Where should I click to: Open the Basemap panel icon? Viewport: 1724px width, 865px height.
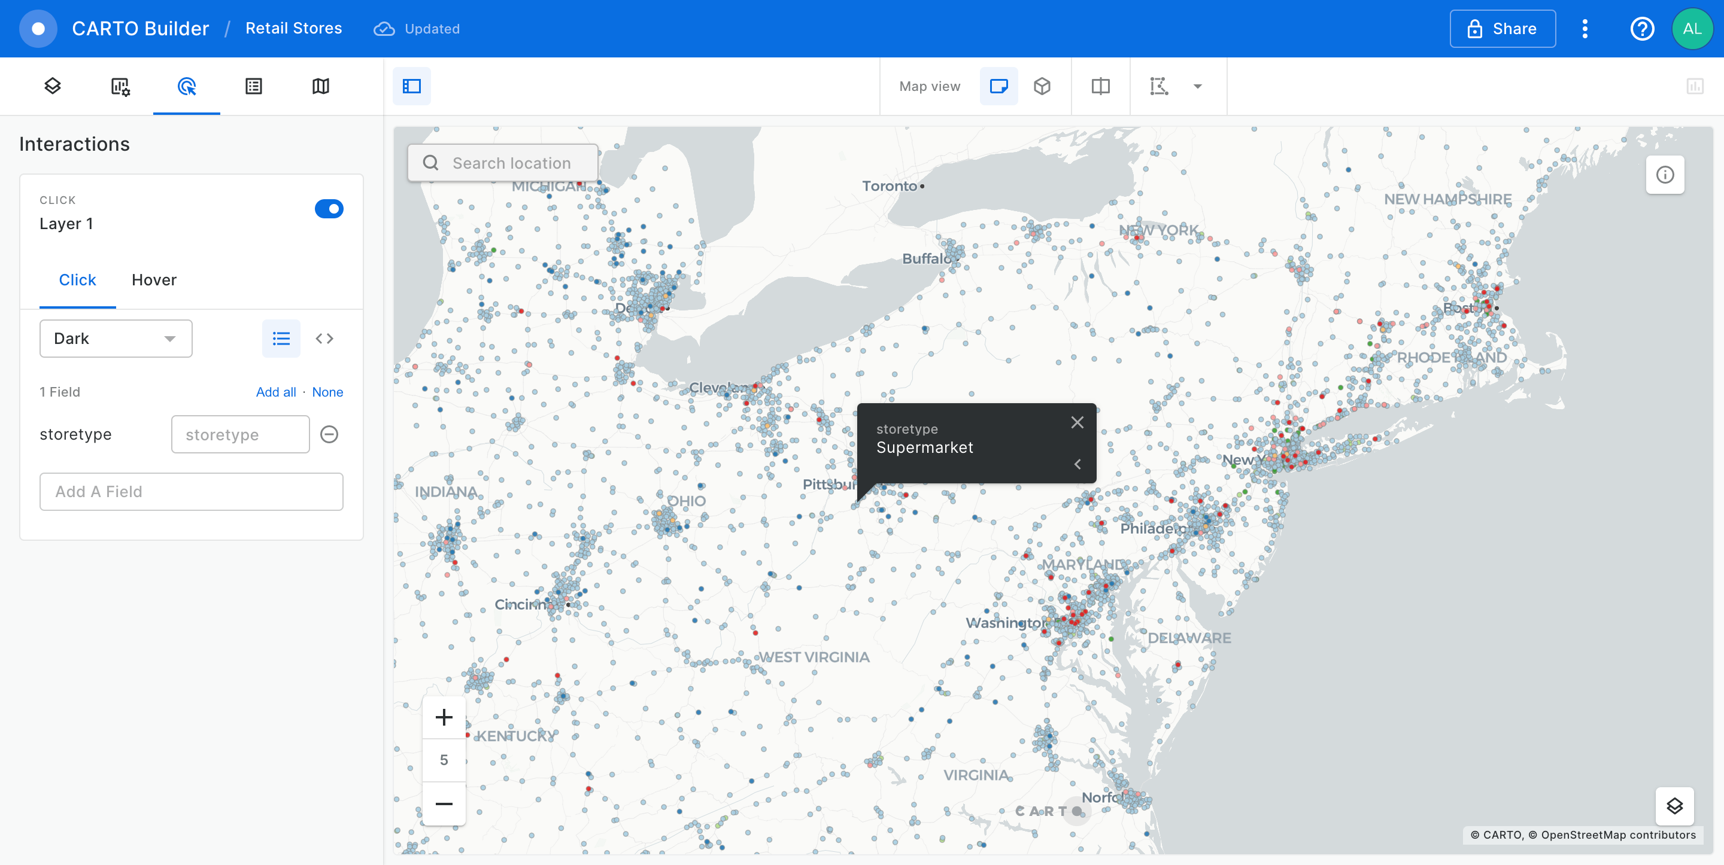(x=321, y=86)
